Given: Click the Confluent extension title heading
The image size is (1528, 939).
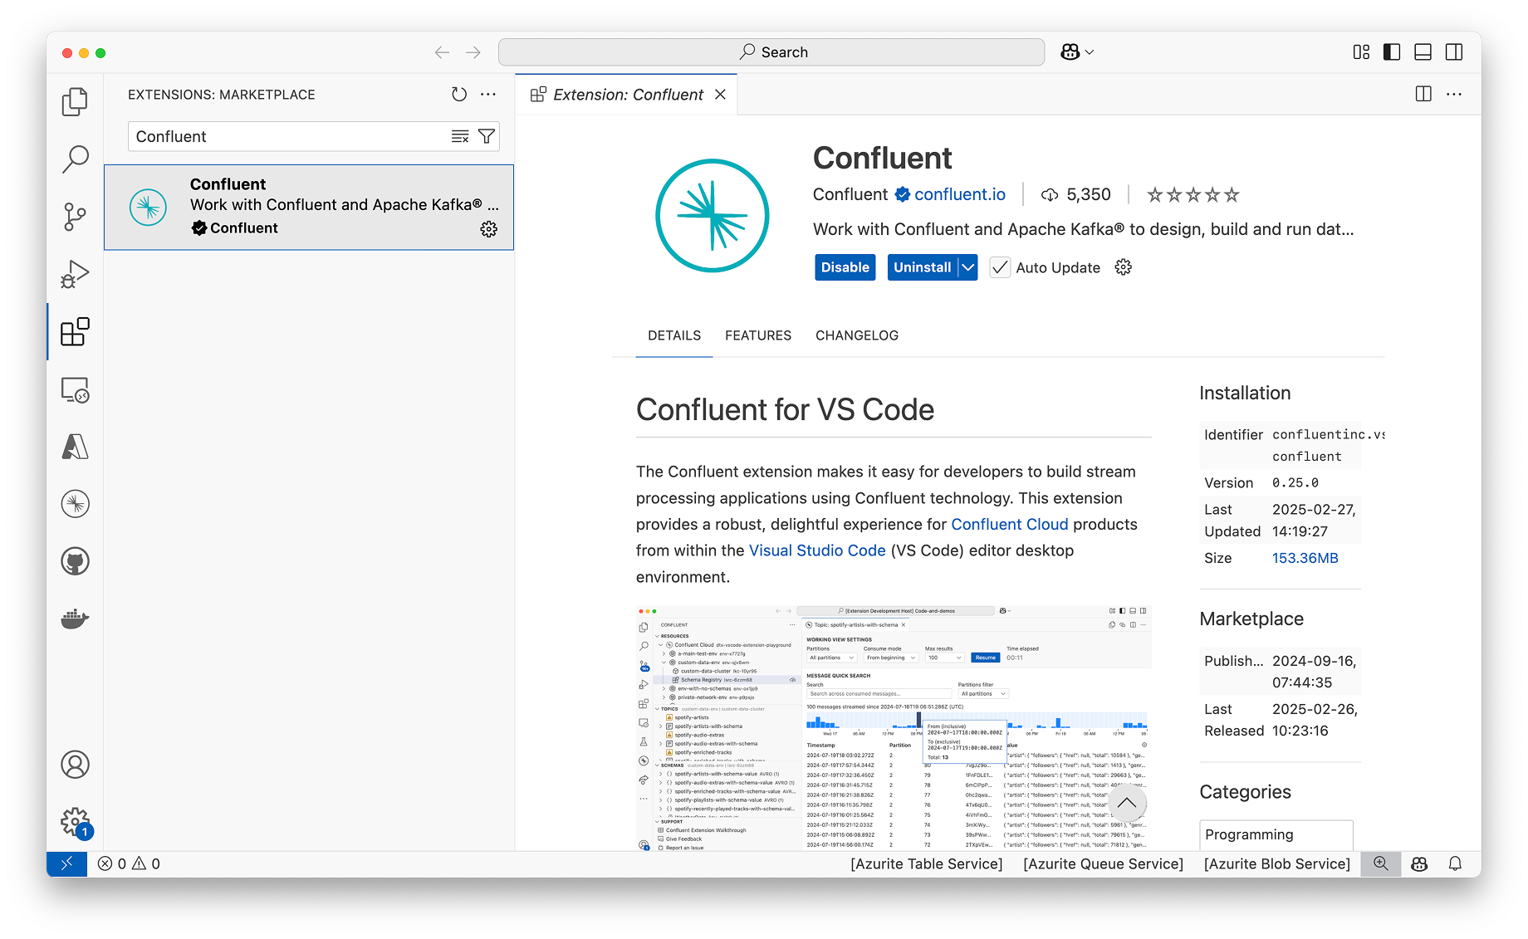Looking at the screenshot, I should [x=882, y=158].
